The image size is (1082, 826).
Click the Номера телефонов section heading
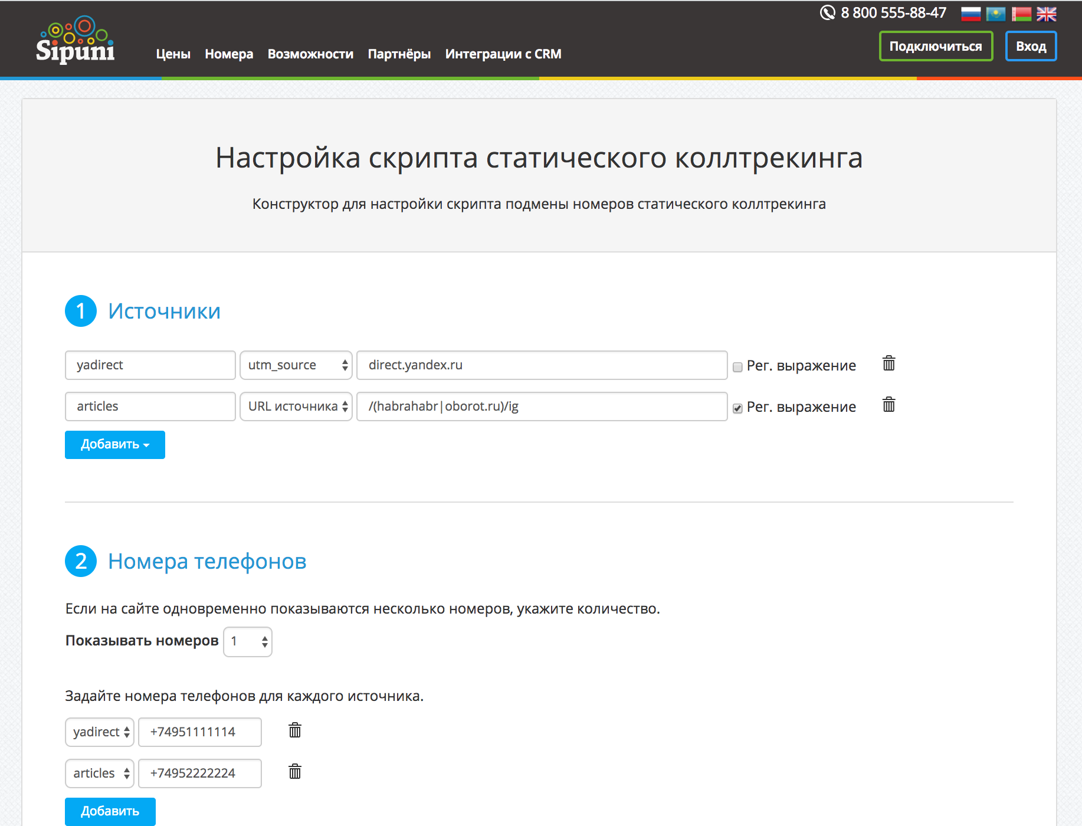207,561
